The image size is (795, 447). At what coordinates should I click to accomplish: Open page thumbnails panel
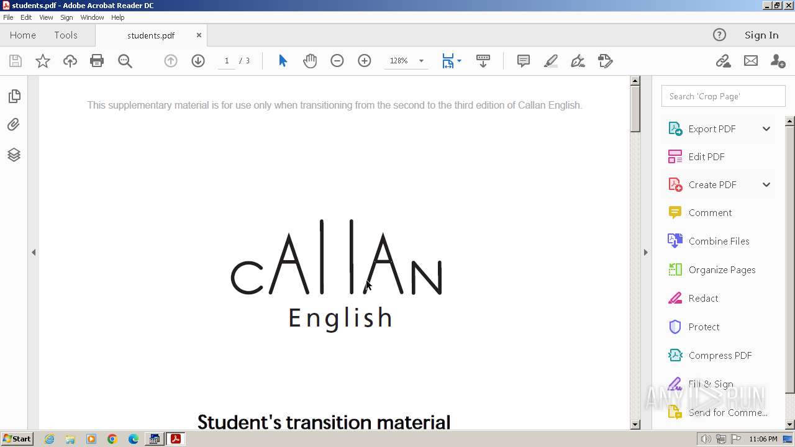click(14, 96)
